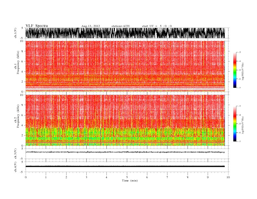
Task: Click the ch.3(V) axis label
Action: pyautogui.click(x=16, y=154)
